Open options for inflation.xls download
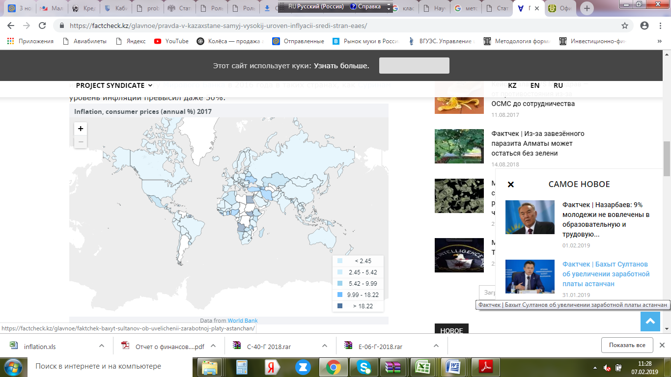The image size is (671, 377). 102,346
